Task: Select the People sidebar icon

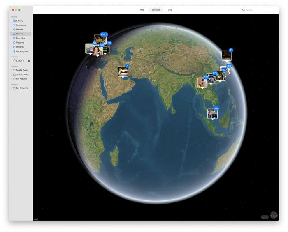Action: pyautogui.click(x=14, y=30)
